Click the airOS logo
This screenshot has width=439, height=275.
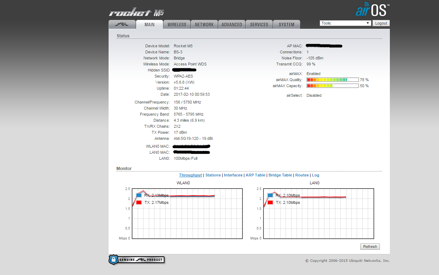(x=372, y=10)
